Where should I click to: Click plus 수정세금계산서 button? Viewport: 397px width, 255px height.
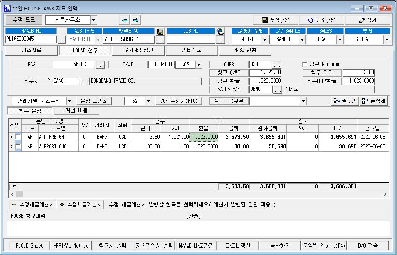pos(80,204)
